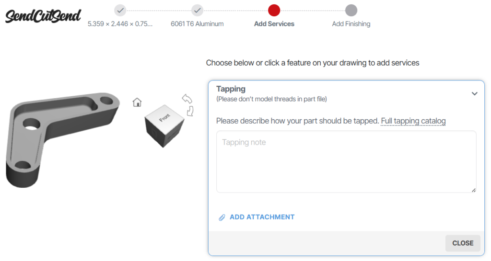The width and height of the screenshot is (491, 261).
Task: Click the gray Add Finishing step circle
Action: click(351, 10)
